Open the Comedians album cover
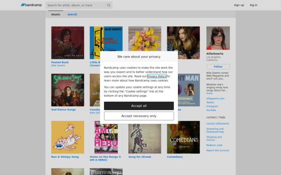281x175 pixels. point(183,137)
